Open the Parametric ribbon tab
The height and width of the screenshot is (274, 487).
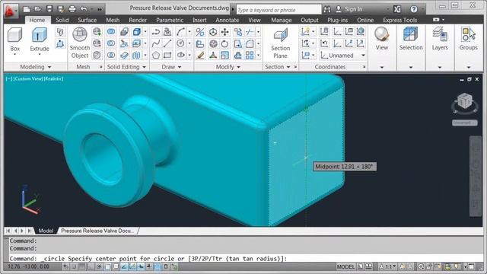[170, 20]
